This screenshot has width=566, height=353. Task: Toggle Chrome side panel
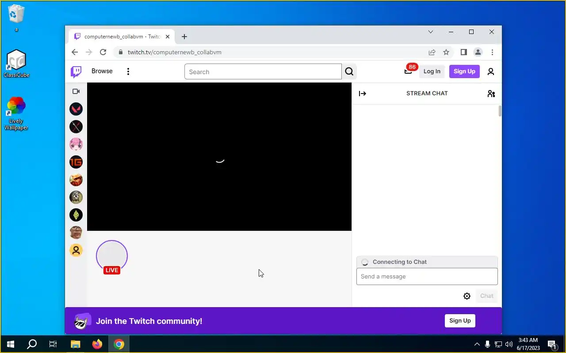(x=463, y=52)
